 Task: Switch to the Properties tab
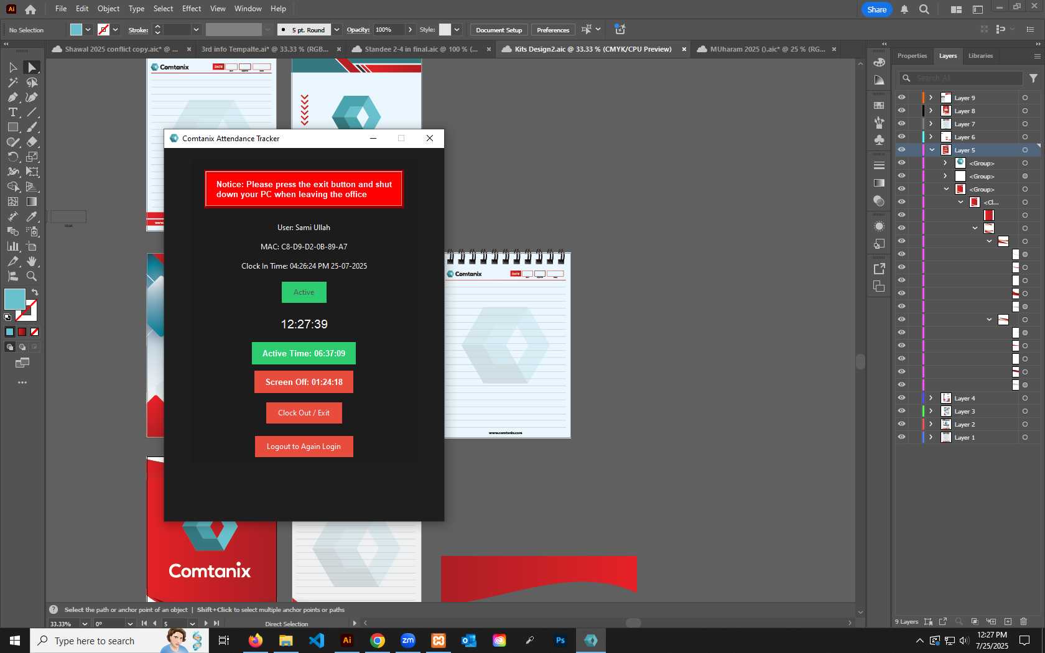[x=912, y=56]
